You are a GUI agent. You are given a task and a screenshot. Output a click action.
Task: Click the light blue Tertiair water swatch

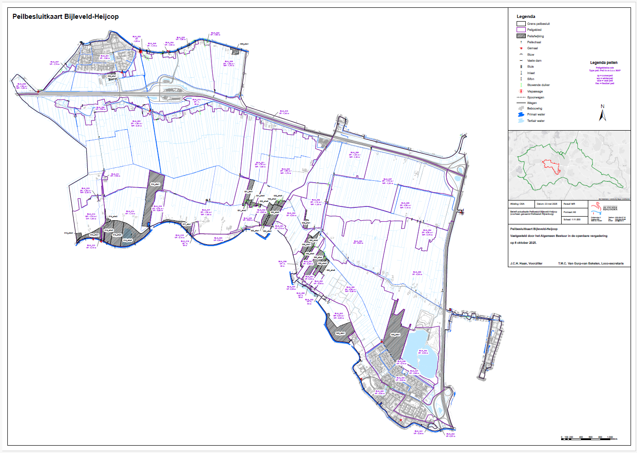(521, 121)
